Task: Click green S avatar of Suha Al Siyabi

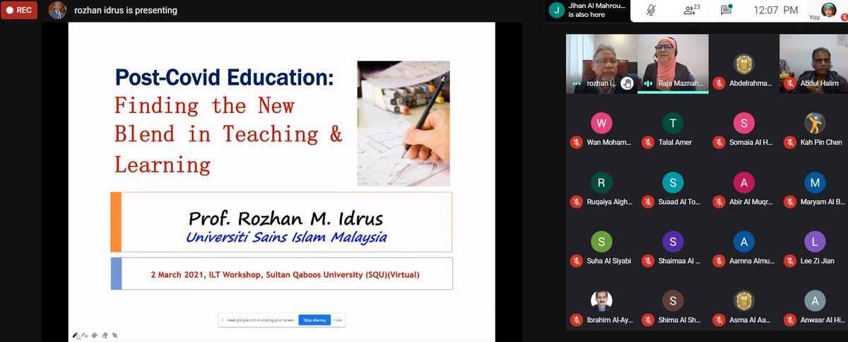Action: click(601, 242)
